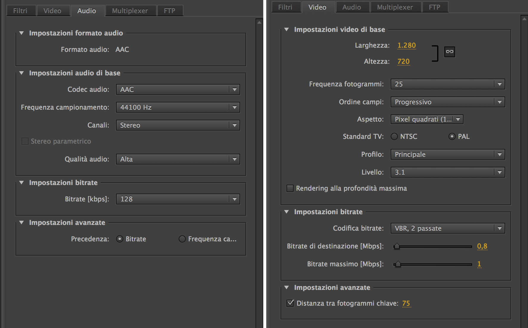Switch to Multiplexer tab in left panel

[130, 11]
